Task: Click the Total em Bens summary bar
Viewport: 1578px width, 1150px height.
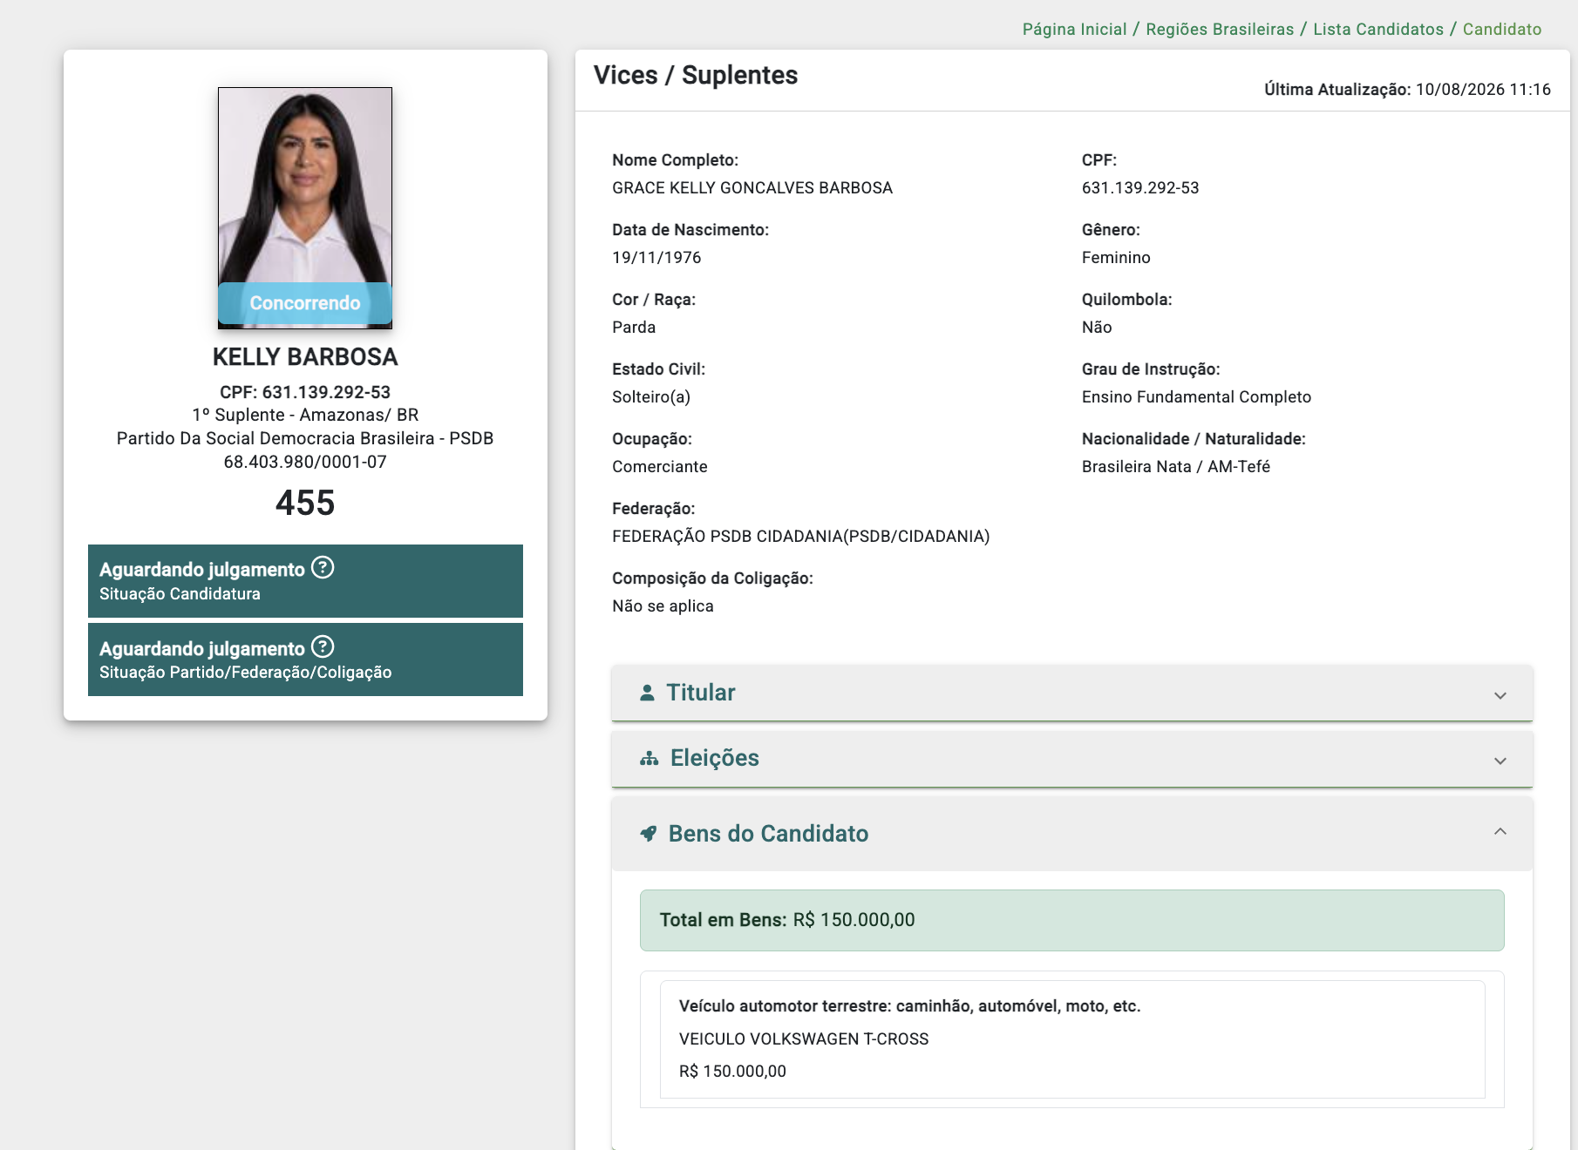Action: tap(1072, 920)
